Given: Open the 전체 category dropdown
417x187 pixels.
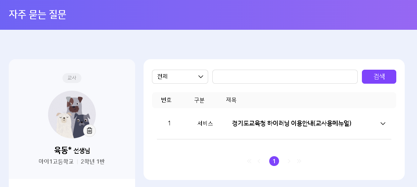Looking at the screenshot, I should (180, 77).
